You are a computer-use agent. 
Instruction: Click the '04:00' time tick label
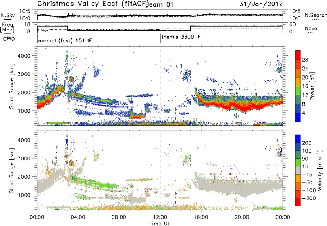pos(78,217)
